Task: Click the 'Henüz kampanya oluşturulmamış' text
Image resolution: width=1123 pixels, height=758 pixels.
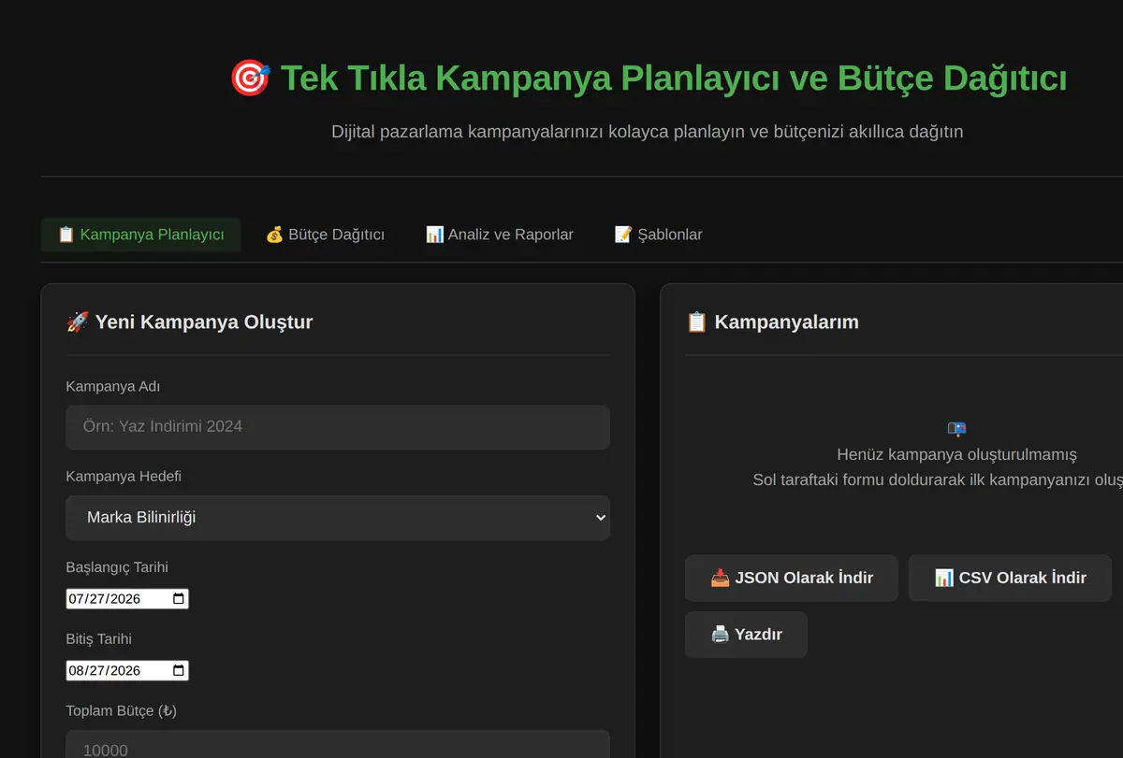Action: (x=956, y=455)
